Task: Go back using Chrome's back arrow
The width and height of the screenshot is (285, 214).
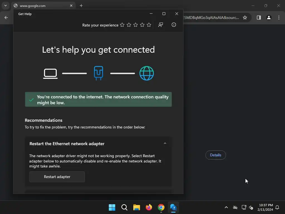Action: click(x=6, y=18)
